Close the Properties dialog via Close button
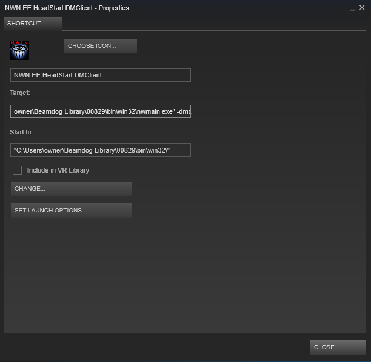Screen dimensions: 371x362 338,347
